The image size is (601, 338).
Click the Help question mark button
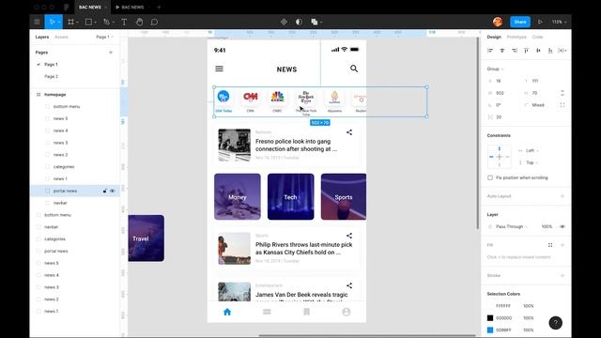pos(555,323)
